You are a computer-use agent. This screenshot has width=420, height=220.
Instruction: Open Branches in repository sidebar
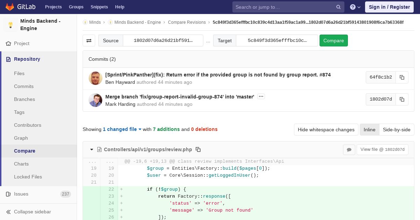tap(24, 99)
